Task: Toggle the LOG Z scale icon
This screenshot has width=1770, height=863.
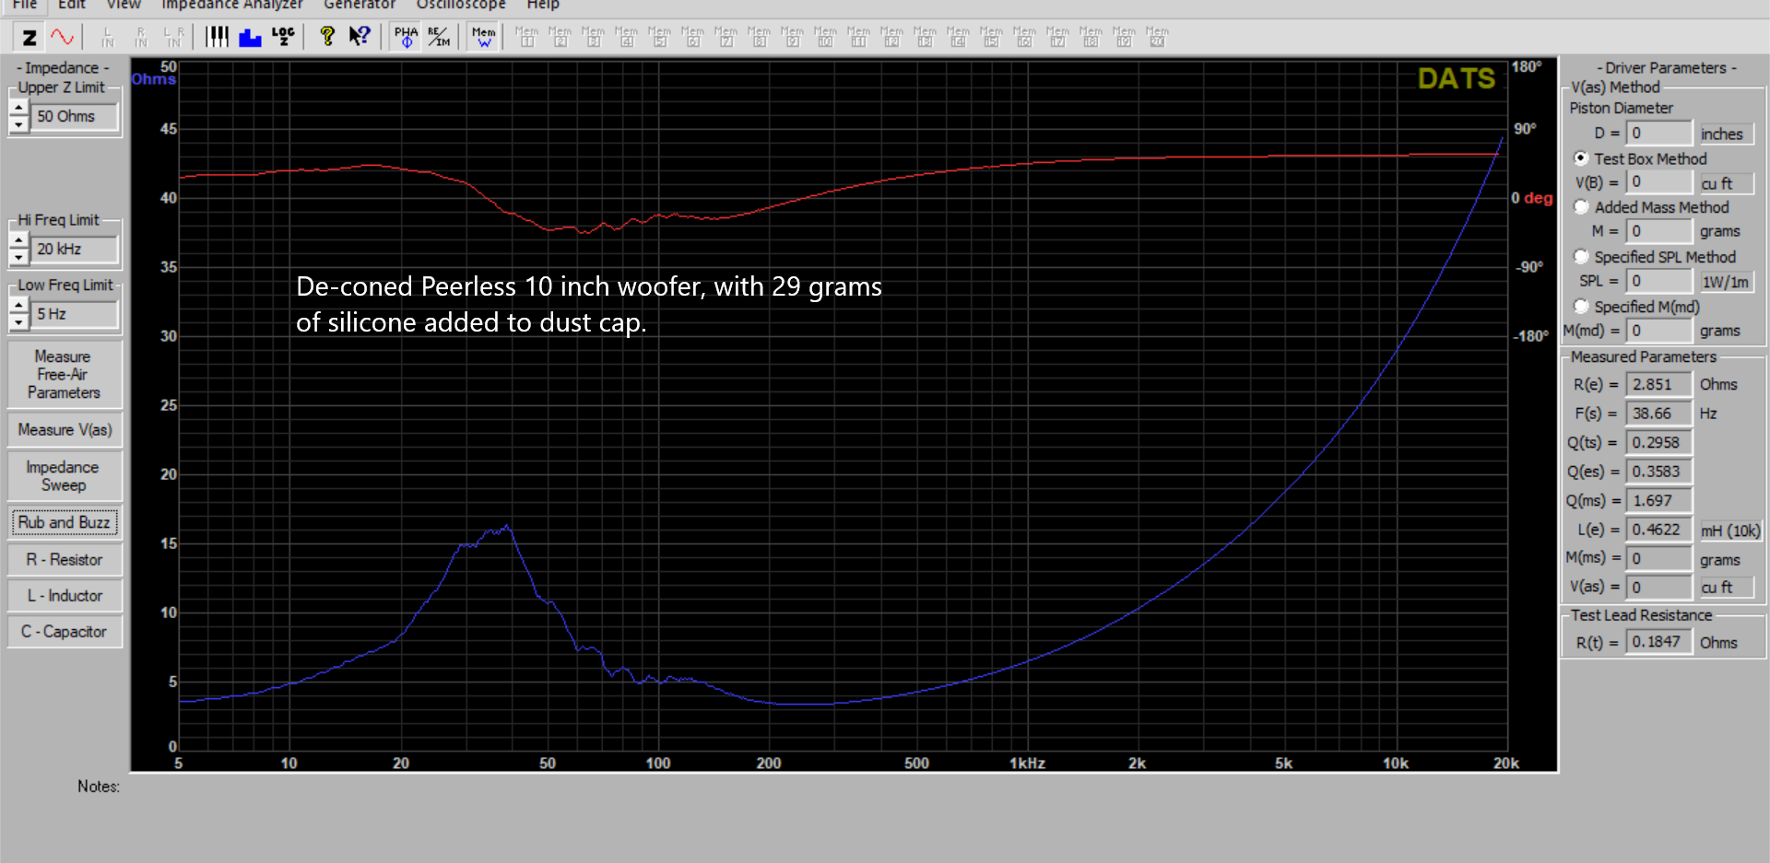Action: [x=283, y=38]
